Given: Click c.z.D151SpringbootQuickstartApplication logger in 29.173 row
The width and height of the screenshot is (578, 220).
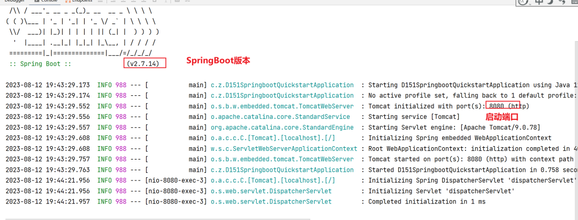Looking at the screenshot, I should tap(282, 85).
